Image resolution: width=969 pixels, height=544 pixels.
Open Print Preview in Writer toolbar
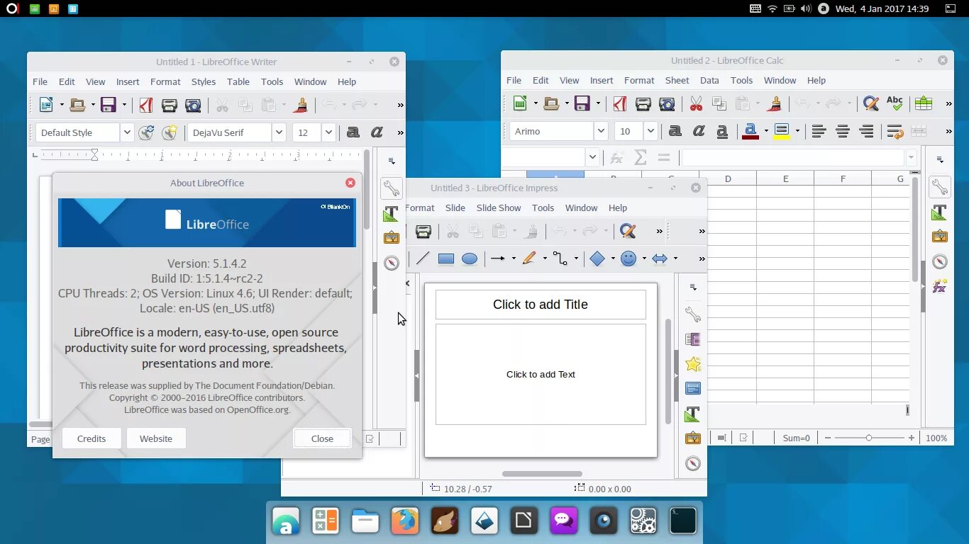coord(192,105)
